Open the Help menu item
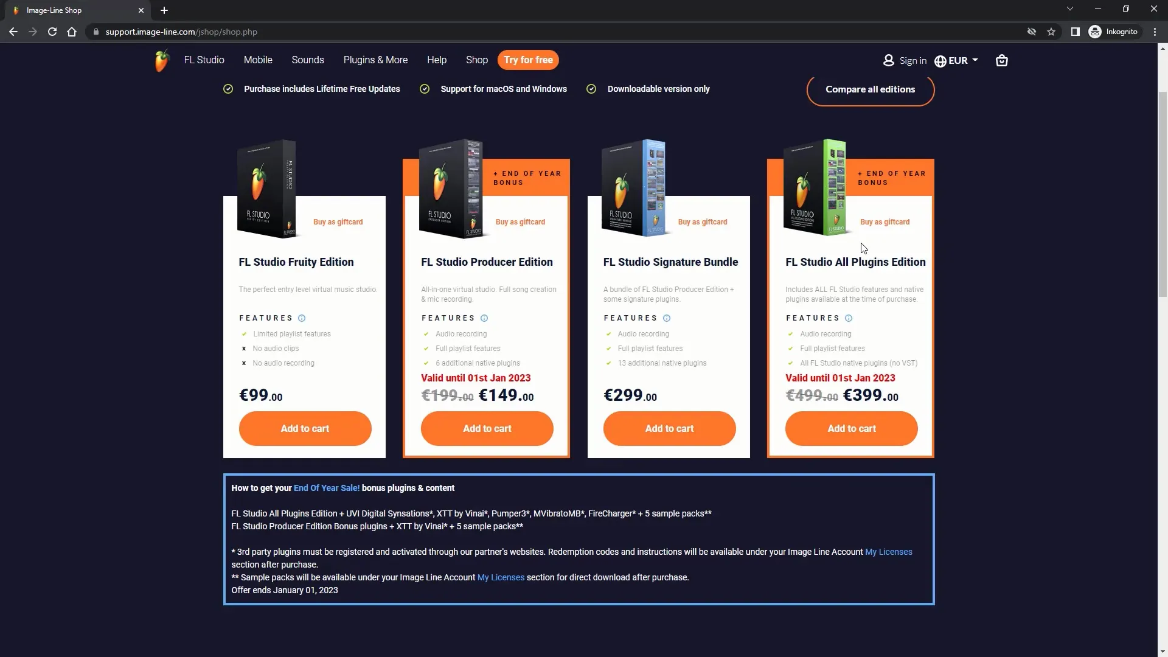The image size is (1168, 657). 437,60
